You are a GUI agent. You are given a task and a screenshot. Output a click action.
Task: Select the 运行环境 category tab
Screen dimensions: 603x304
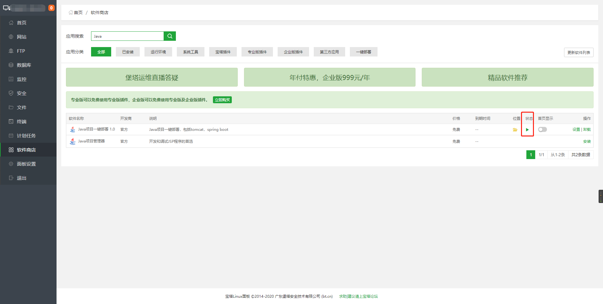pos(158,52)
